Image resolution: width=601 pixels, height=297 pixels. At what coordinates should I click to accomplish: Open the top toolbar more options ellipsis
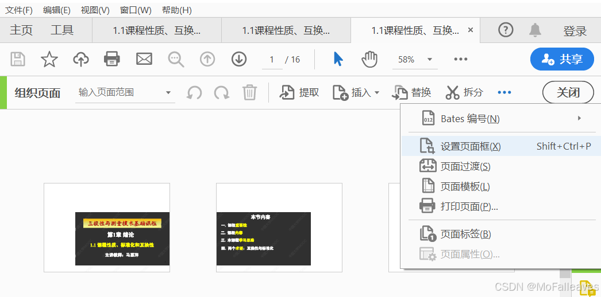pos(461,59)
